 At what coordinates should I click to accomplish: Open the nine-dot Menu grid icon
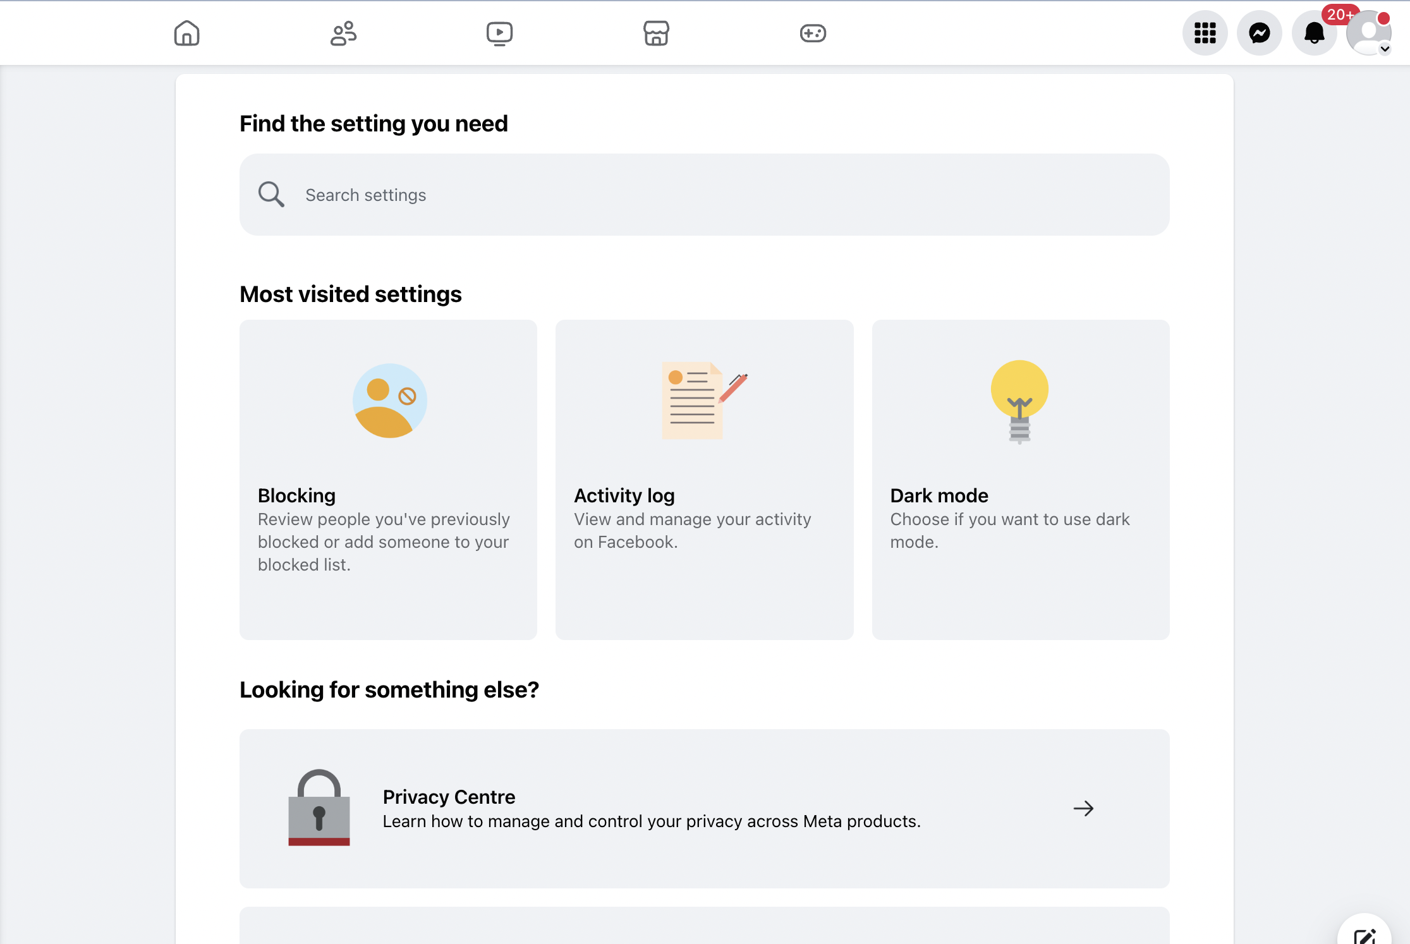pyautogui.click(x=1205, y=33)
